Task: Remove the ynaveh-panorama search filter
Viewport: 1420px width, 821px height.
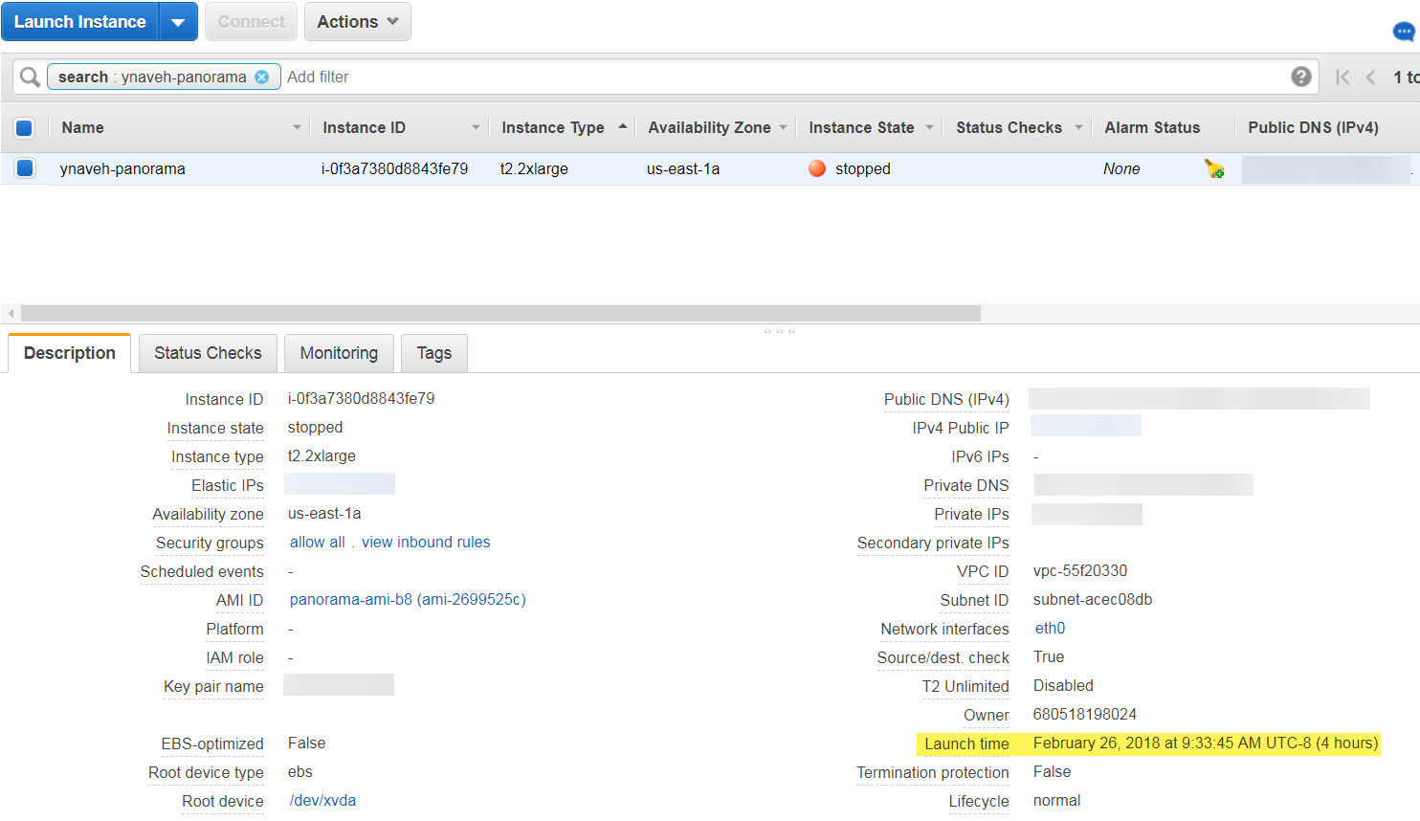Action: click(x=261, y=77)
